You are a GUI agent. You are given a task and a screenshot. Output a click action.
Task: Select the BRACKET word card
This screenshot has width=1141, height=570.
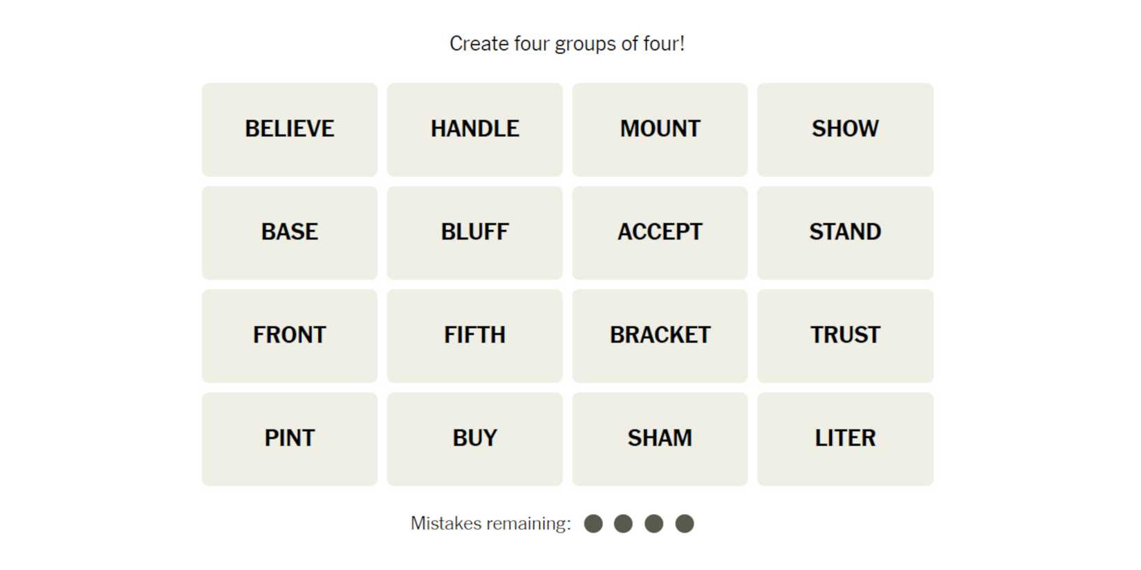point(660,335)
